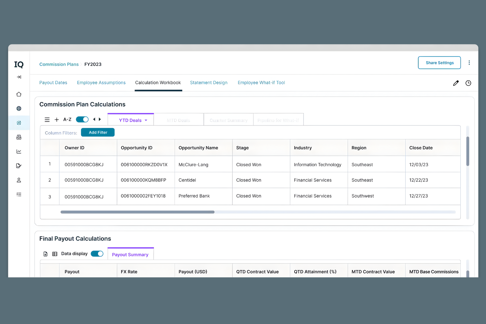486x324 pixels.
Task: Click the version history clock icon
Action: [x=468, y=83]
